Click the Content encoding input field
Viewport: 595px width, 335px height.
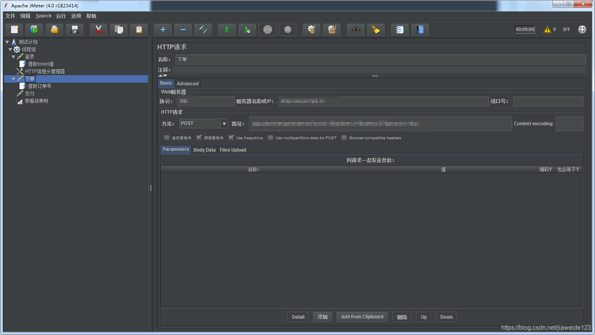[569, 124]
